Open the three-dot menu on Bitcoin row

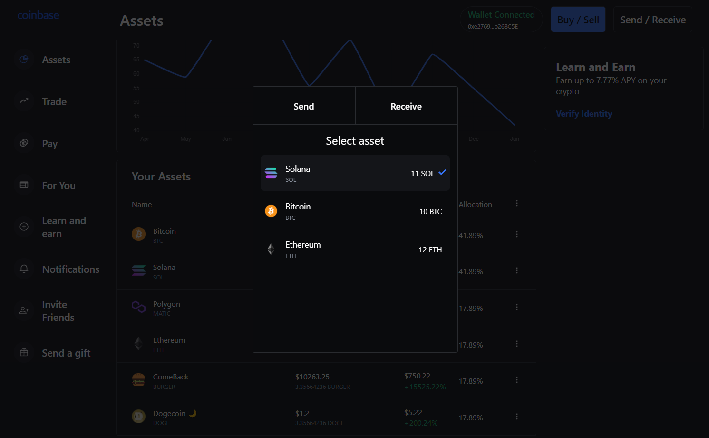(517, 234)
